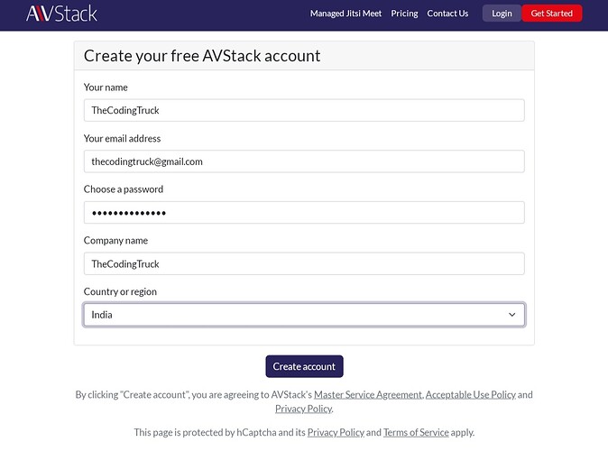Click the Your email address label
608x451 pixels.
pos(122,139)
